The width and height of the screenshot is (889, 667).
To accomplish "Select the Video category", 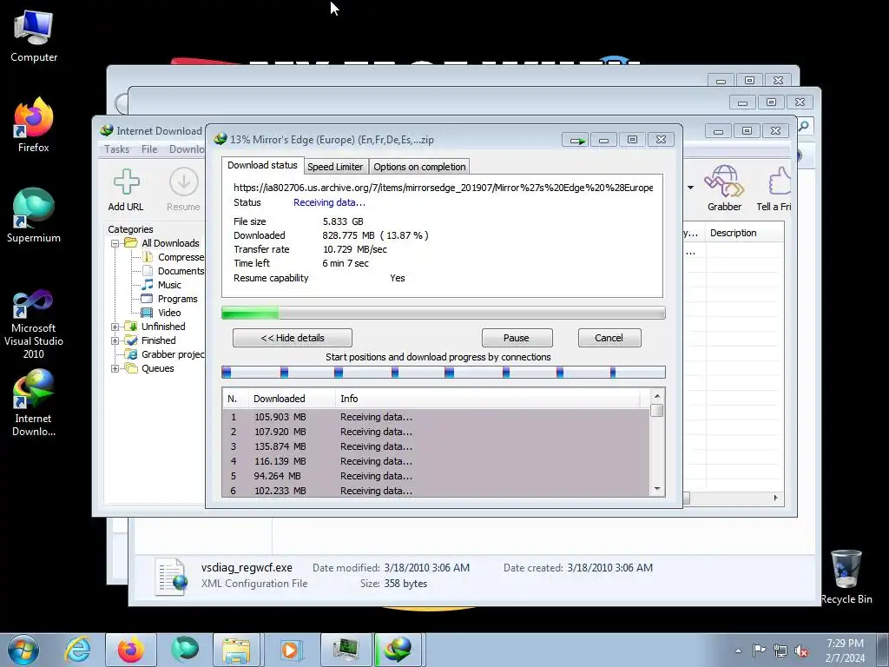I will tap(161, 313).
